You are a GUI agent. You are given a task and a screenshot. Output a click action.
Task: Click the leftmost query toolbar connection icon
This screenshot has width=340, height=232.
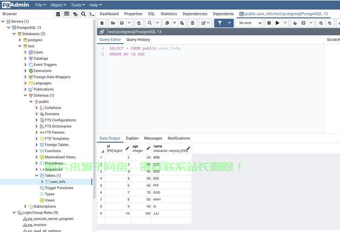click(102, 23)
